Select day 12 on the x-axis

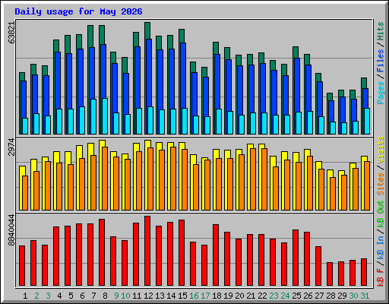point(148,296)
